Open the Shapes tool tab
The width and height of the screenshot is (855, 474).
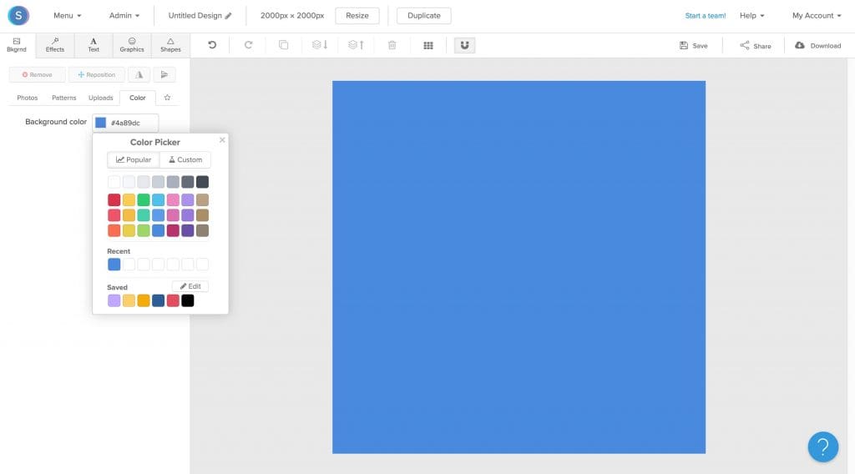170,45
